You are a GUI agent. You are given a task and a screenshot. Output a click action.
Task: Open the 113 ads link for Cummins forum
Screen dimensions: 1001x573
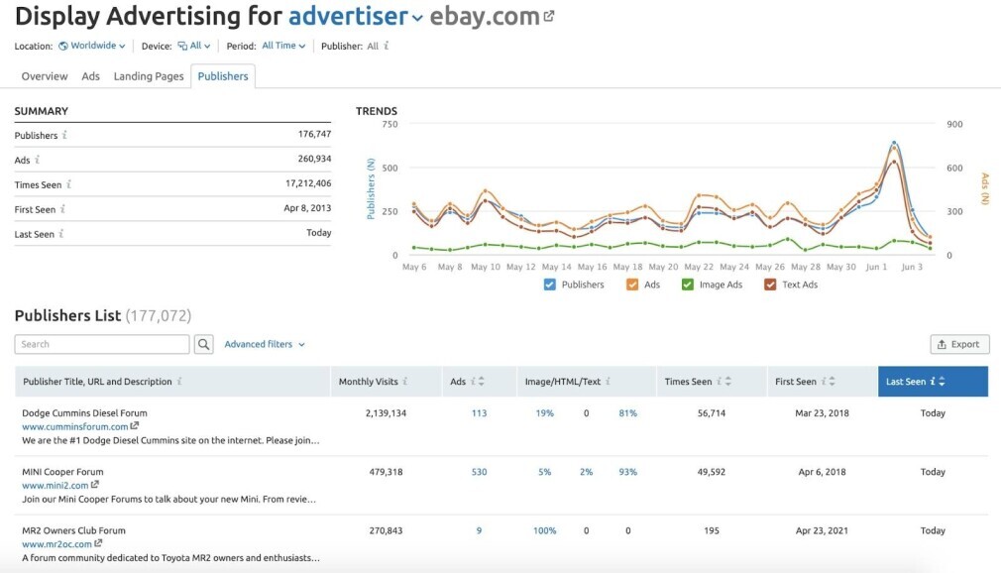479,413
